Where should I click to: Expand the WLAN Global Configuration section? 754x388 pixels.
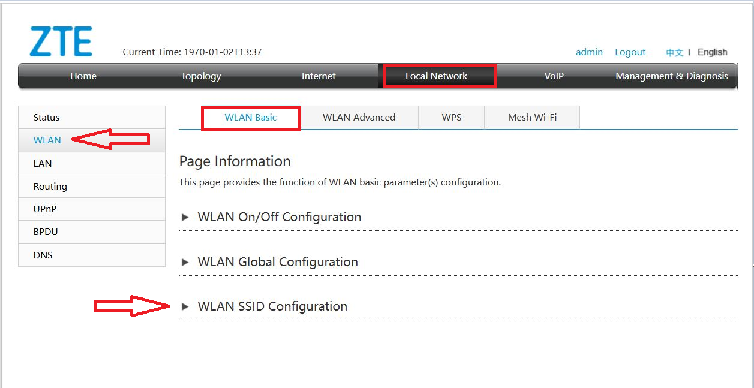277,262
